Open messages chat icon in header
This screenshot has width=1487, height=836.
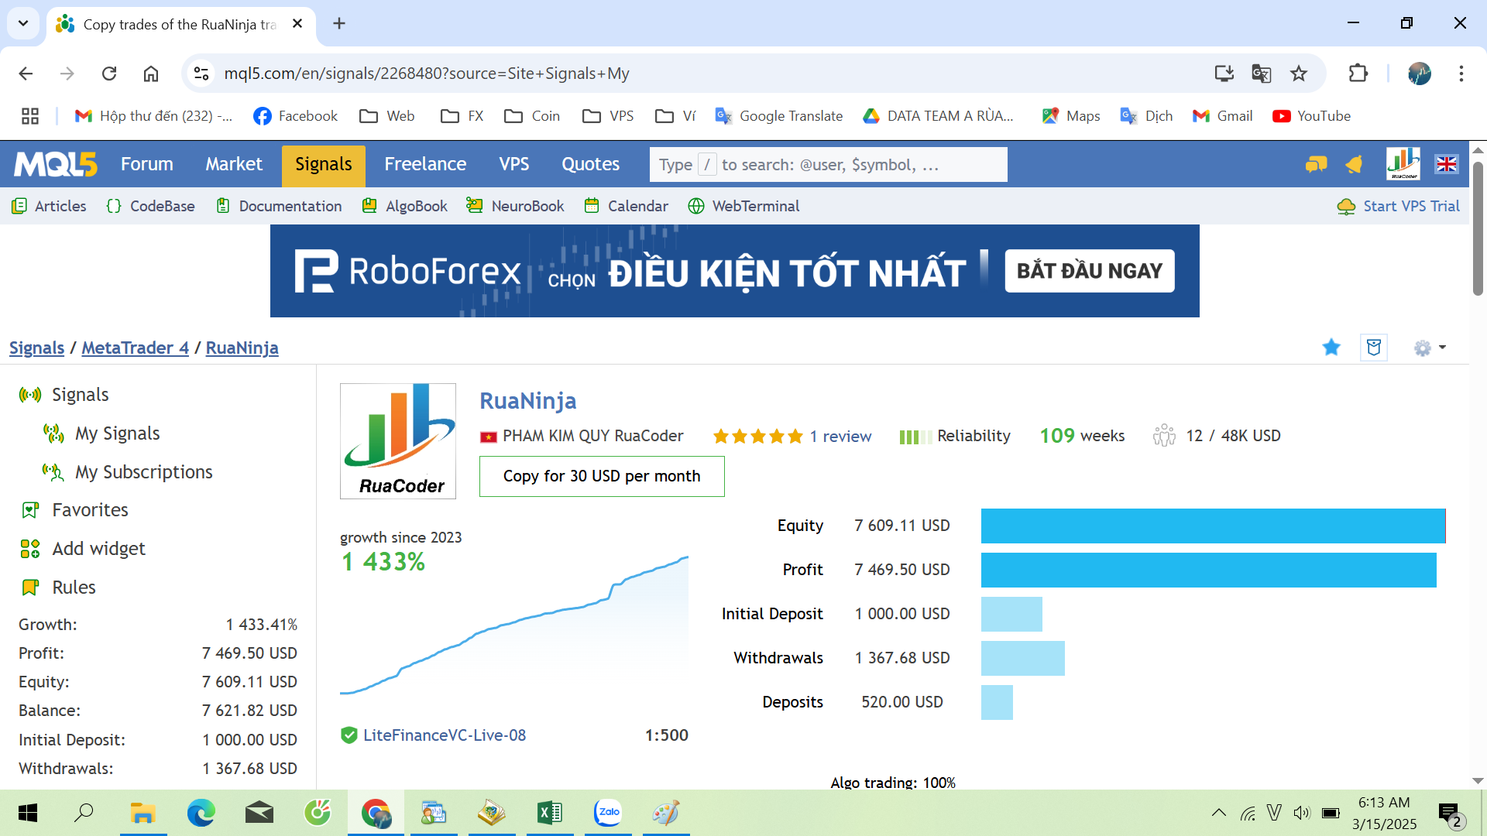[x=1316, y=164]
